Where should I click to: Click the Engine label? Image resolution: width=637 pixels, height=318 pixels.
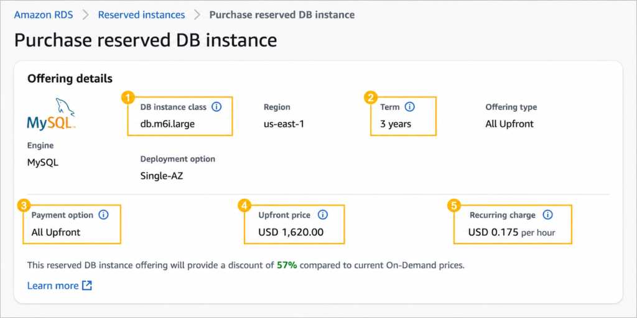(40, 145)
